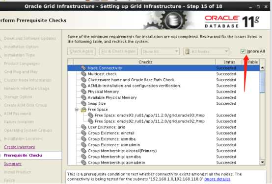Click the Fix & Check Again button
The image size is (272, 184).
coord(118,51)
